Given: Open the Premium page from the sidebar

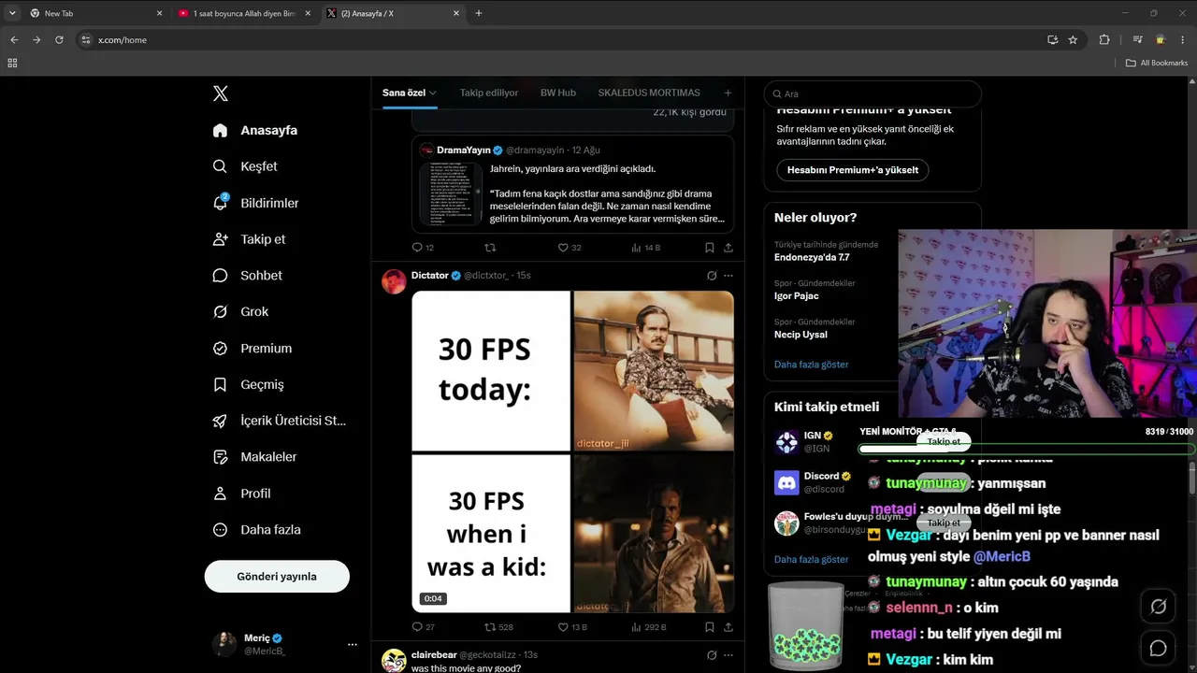Looking at the screenshot, I should 253,349.
